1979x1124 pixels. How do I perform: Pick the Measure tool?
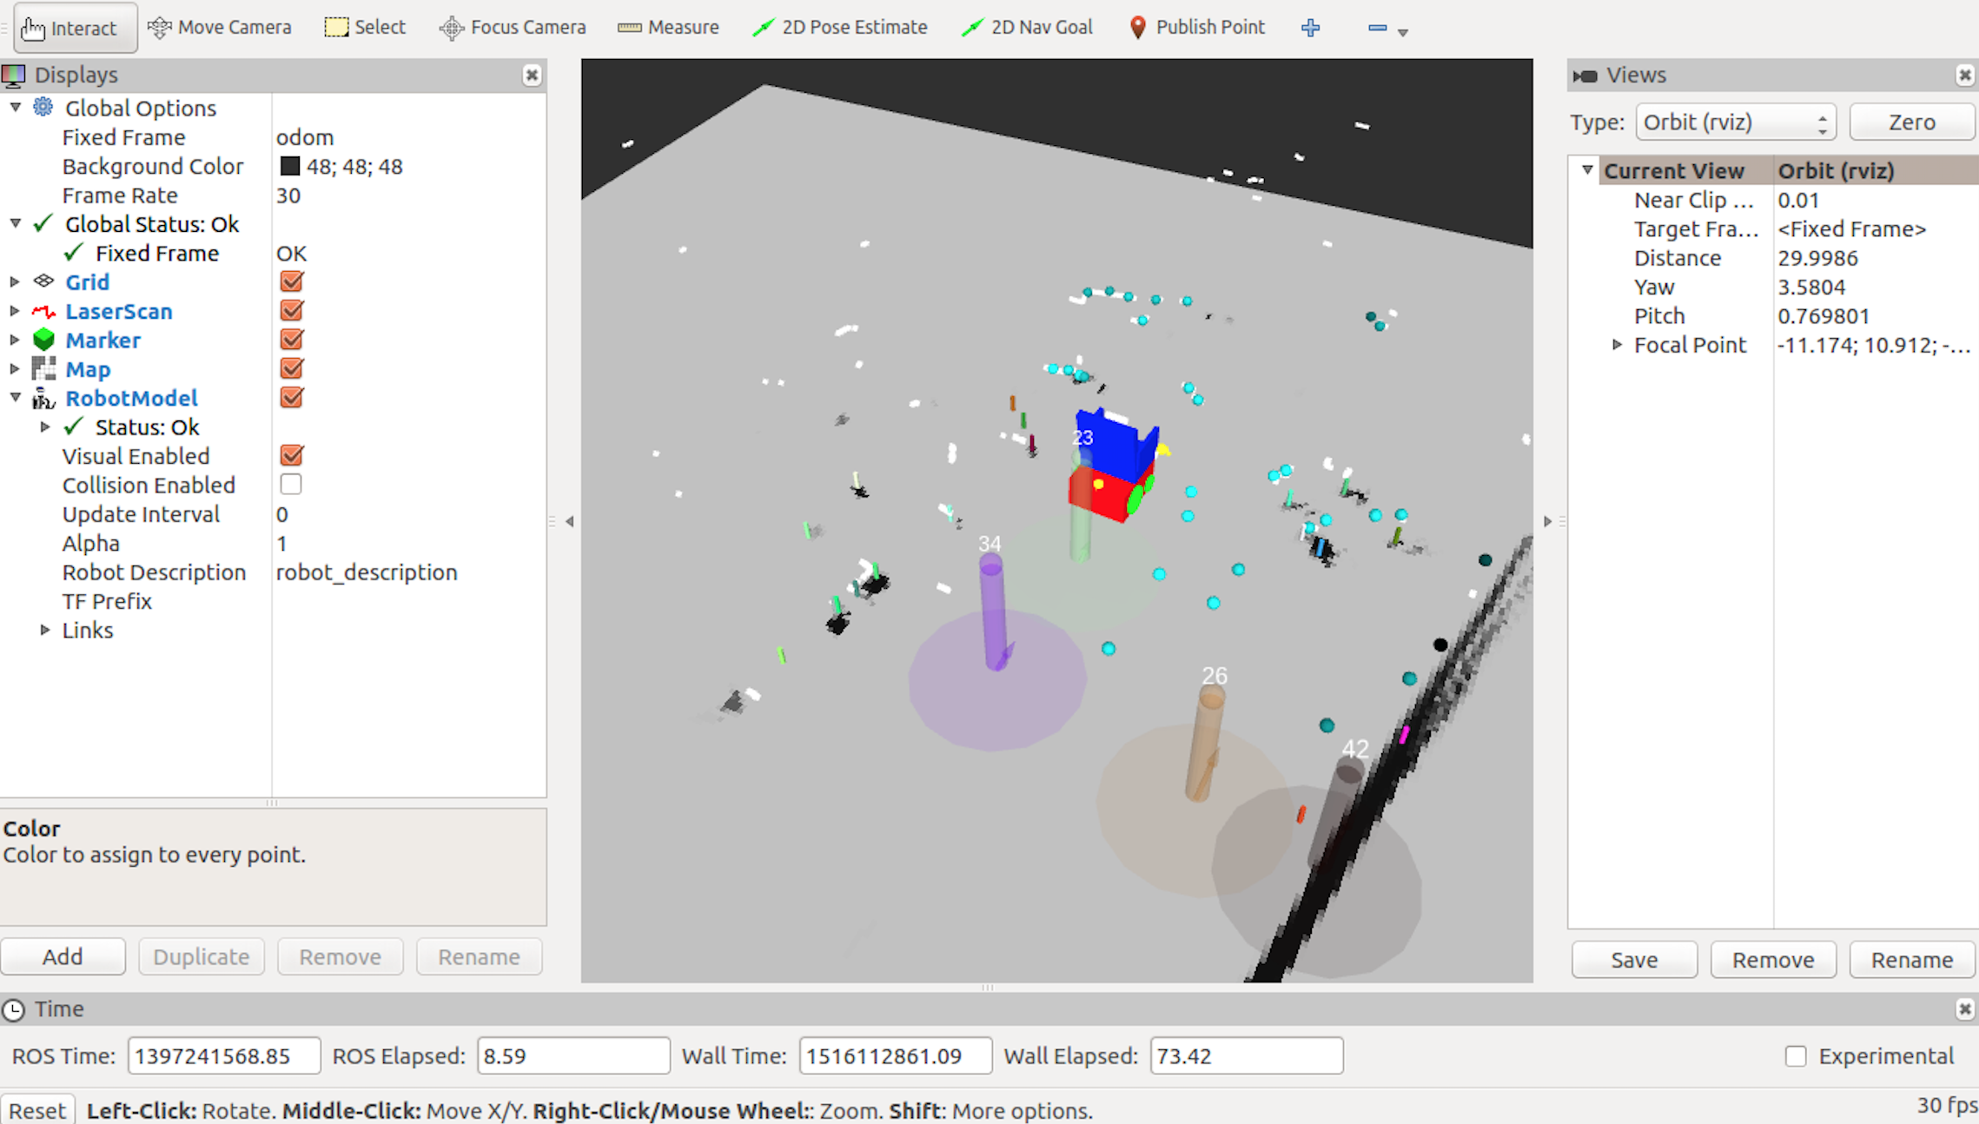[x=668, y=28]
